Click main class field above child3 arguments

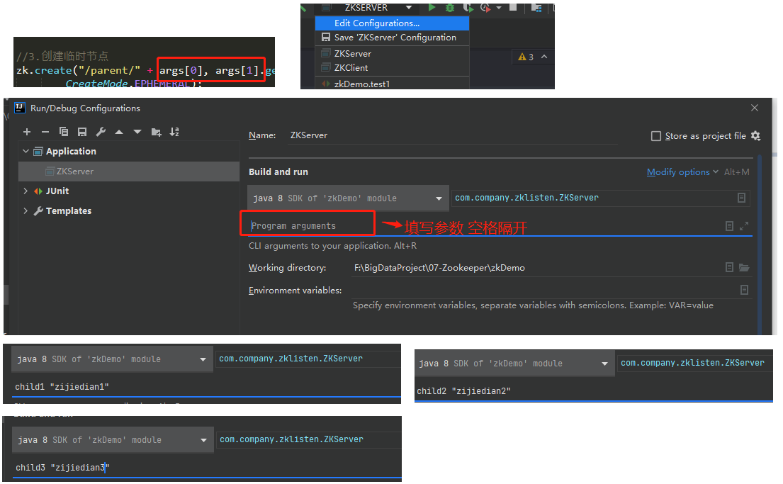[x=309, y=439]
